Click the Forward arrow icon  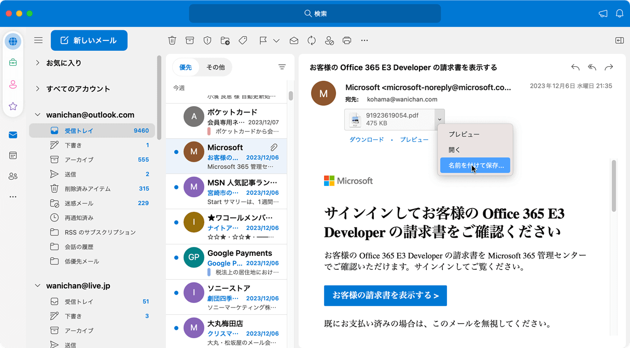click(x=609, y=67)
